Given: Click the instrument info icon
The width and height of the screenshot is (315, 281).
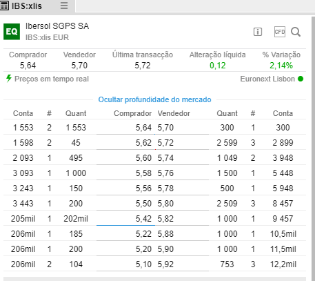Looking at the screenshot, I should tap(258, 32).
